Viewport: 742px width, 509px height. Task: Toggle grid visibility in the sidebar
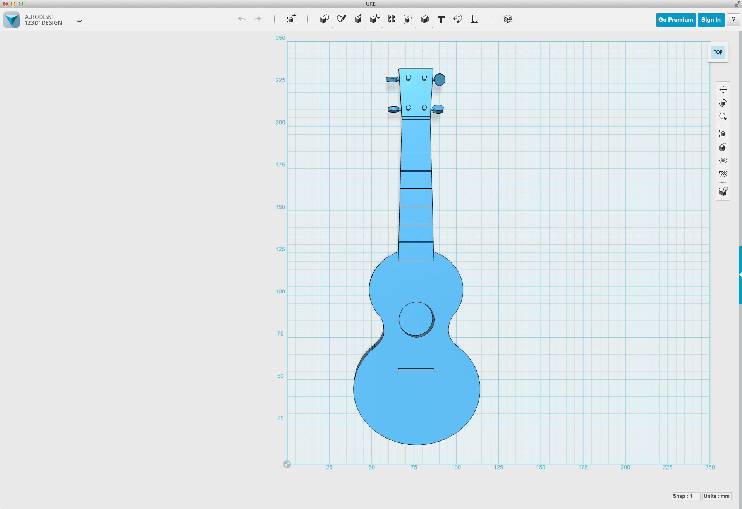[x=723, y=174]
